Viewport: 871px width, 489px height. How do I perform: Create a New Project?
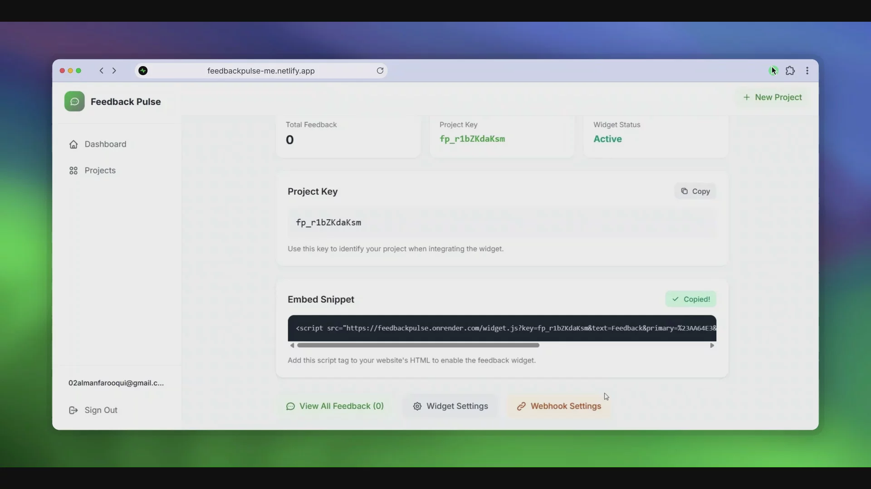(x=772, y=97)
